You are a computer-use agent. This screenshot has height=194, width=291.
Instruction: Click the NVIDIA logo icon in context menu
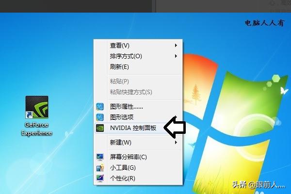(100, 128)
